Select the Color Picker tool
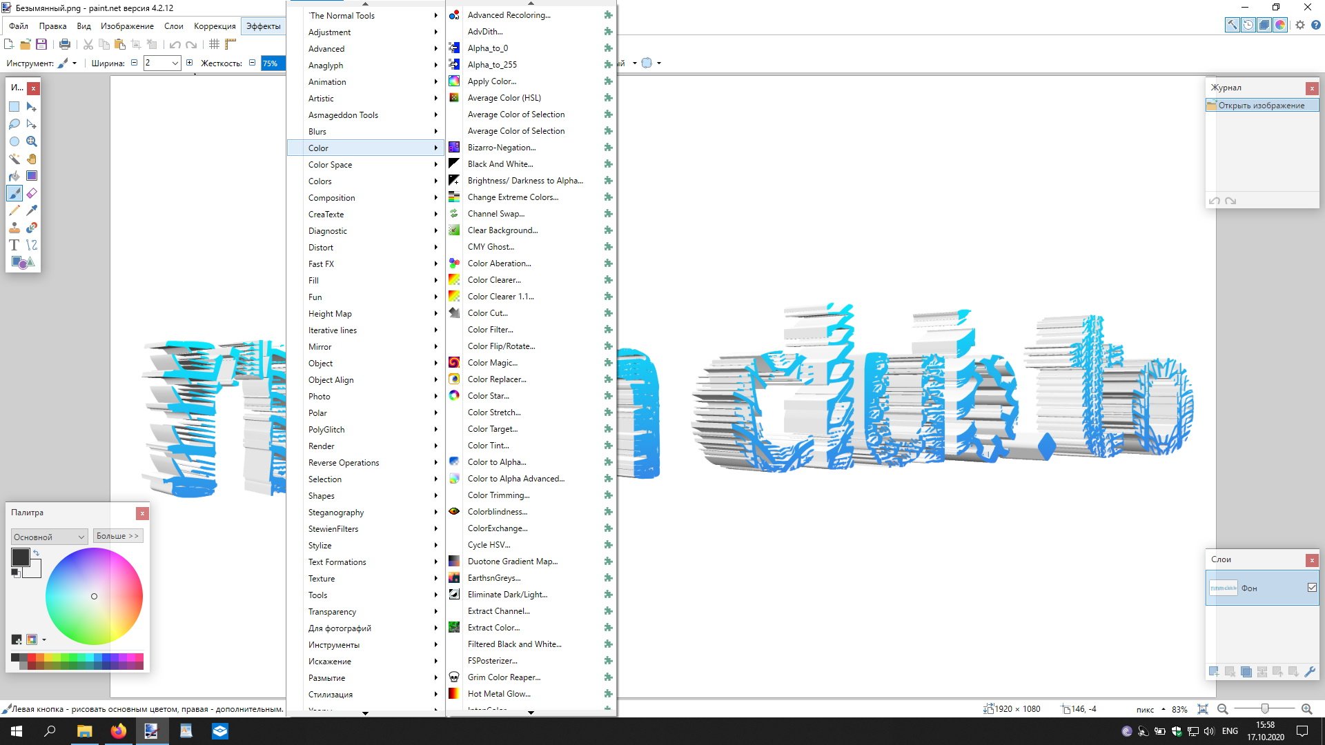Screen dimensions: 1325x745 pos(32,210)
